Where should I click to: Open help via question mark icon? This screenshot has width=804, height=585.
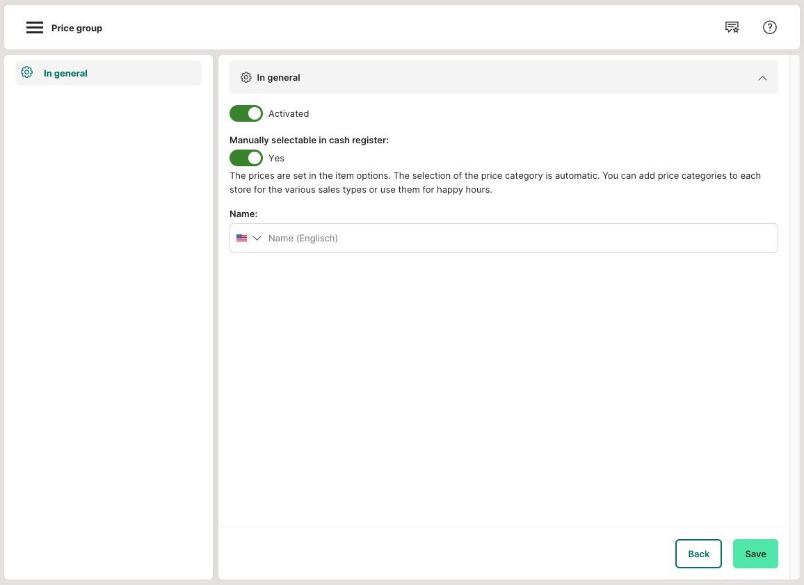[x=769, y=28]
